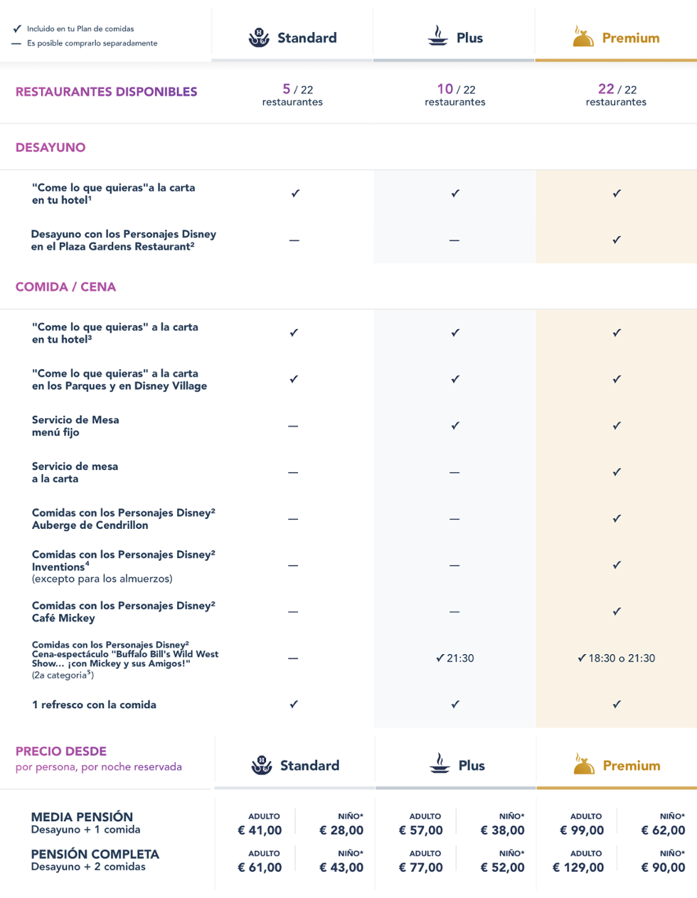The height and width of the screenshot is (898, 697).
Task: Click the 'RESTAURANTES DISPONIBLES' heading
Action: tap(107, 92)
